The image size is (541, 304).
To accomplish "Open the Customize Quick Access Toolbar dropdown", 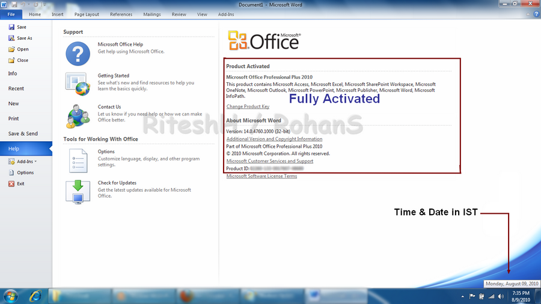I will 44,4.
